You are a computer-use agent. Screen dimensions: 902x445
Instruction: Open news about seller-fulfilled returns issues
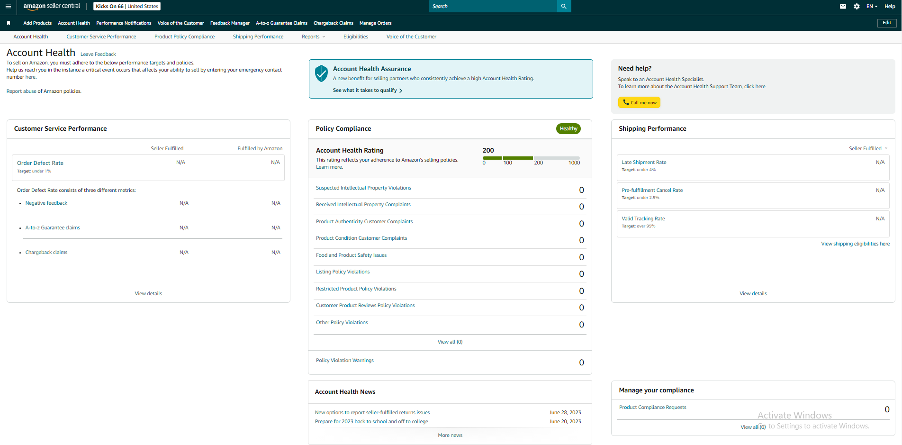click(372, 412)
